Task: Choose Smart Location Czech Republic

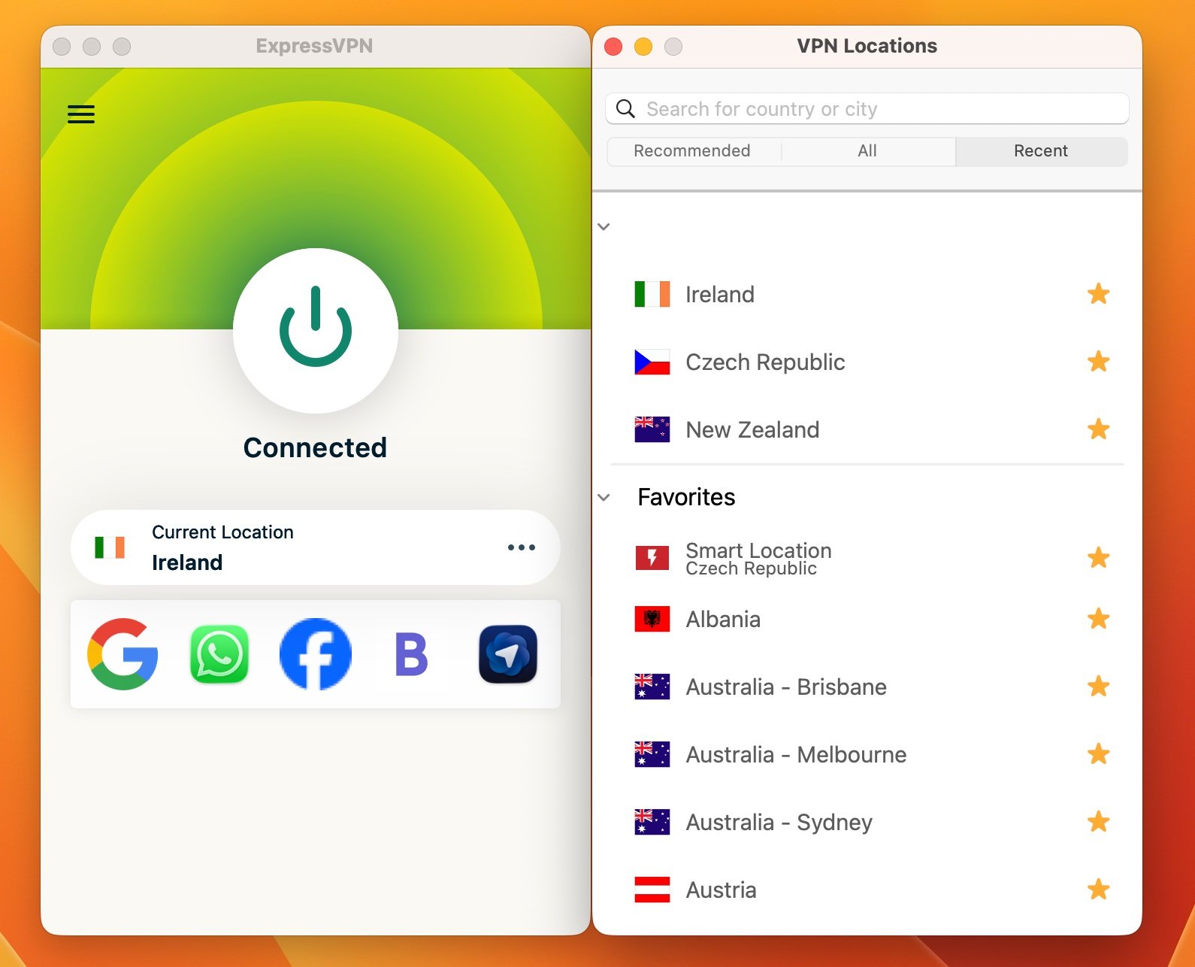Action: [x=867, y=558]
